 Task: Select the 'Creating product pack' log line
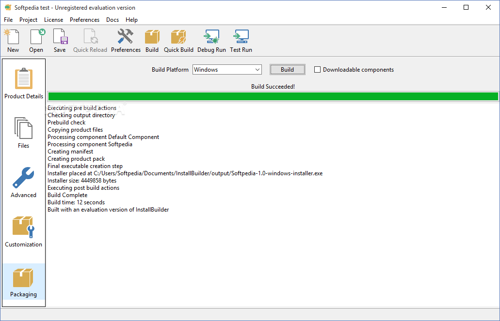click(76, 159)
